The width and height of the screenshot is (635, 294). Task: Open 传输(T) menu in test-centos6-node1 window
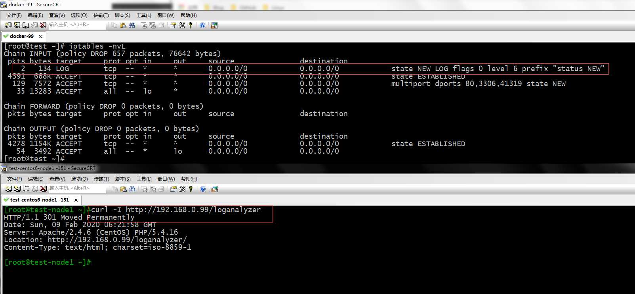101,179
